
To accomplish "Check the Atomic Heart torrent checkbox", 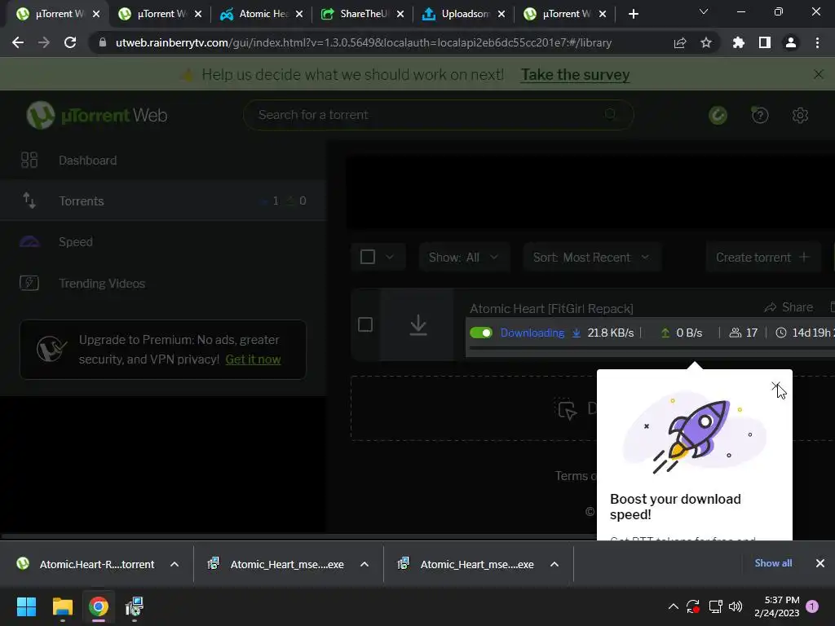I will click(x=365, y=324).
